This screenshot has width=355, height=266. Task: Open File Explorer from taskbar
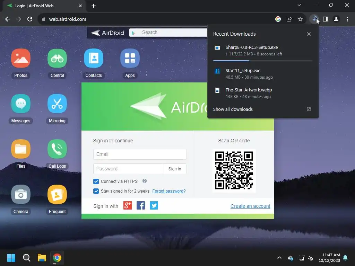coord(42,258)
